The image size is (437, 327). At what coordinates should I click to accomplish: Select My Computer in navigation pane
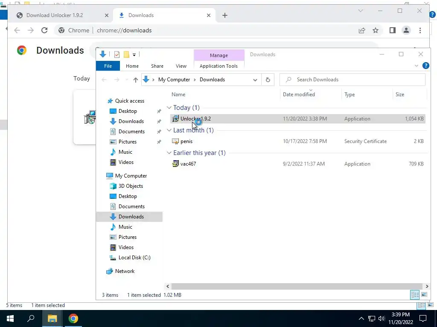131,176
